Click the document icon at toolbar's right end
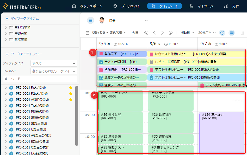This screenshot has height=155, width=247. click(x=242, y=33)
